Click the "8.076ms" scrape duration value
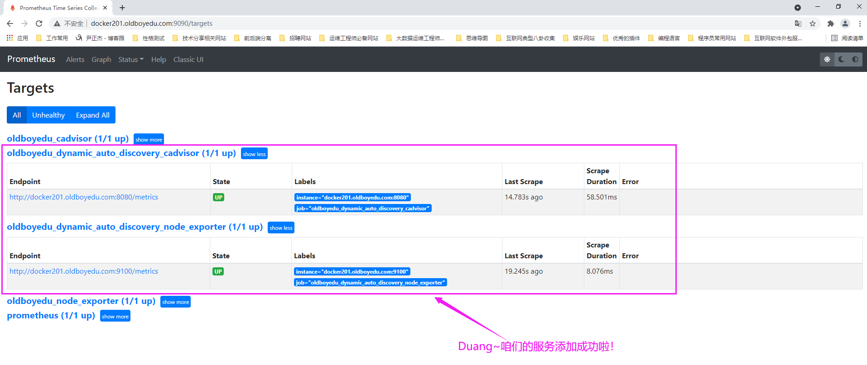The width and height of the screenshot is (867, 365). click(600, 271)
